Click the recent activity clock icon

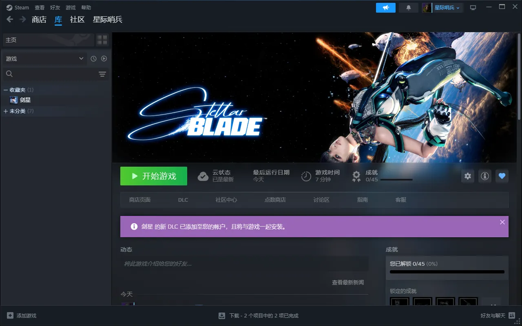coord(93,59)
